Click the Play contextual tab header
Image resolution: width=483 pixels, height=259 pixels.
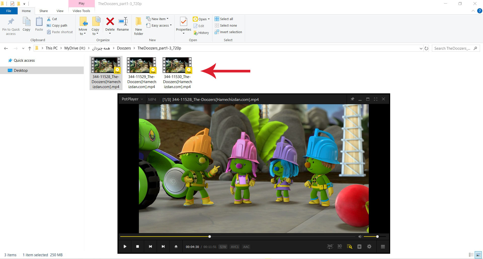tap(82, 4)
